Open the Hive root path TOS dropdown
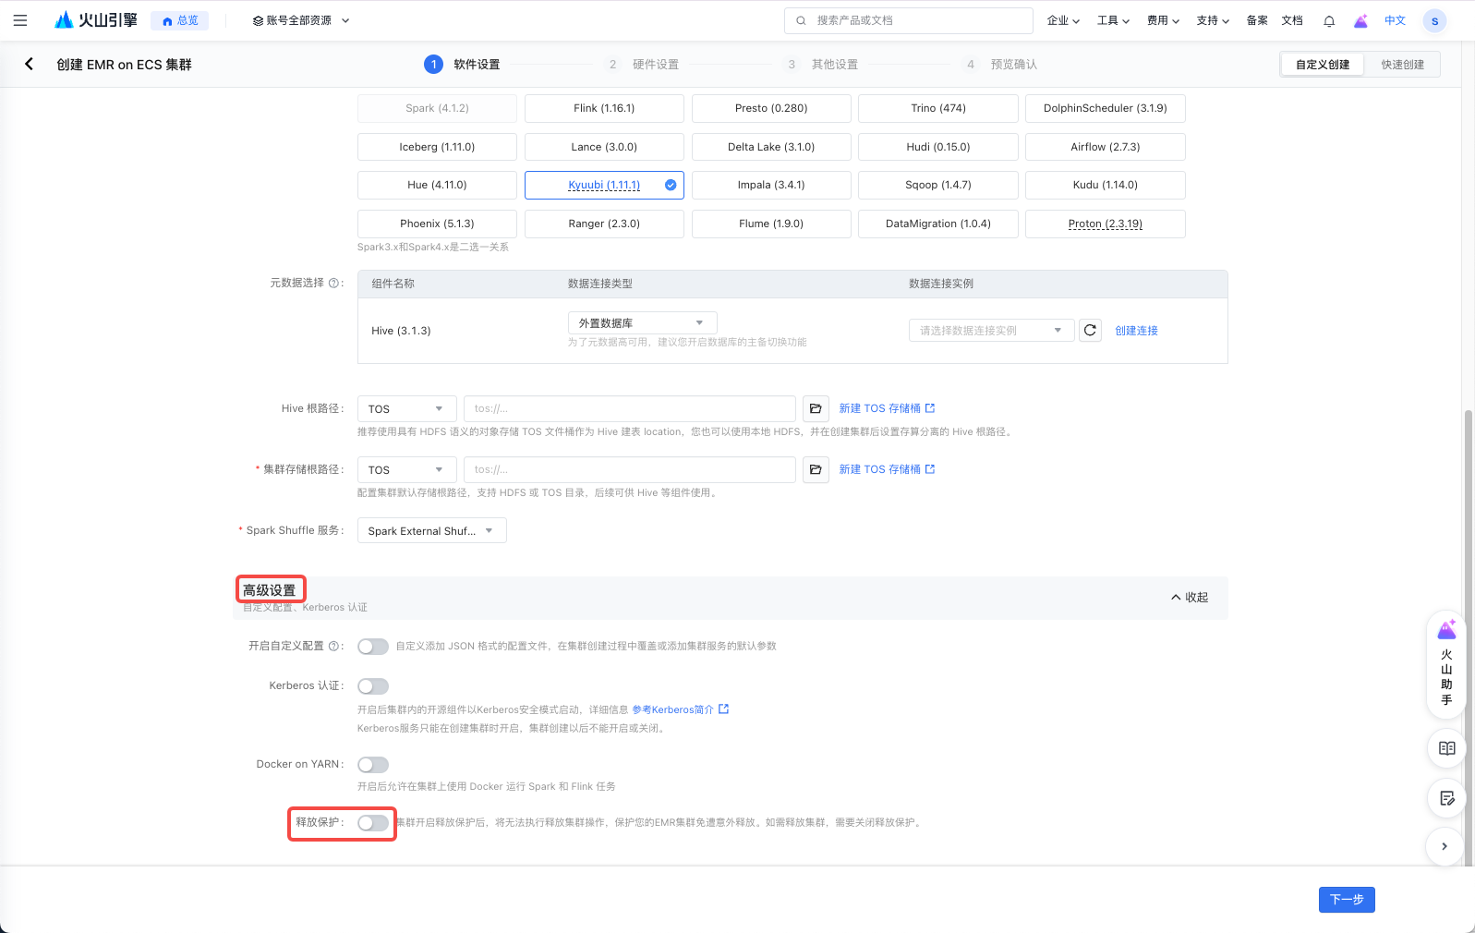The image size is (1475, 933). point(406,408)
